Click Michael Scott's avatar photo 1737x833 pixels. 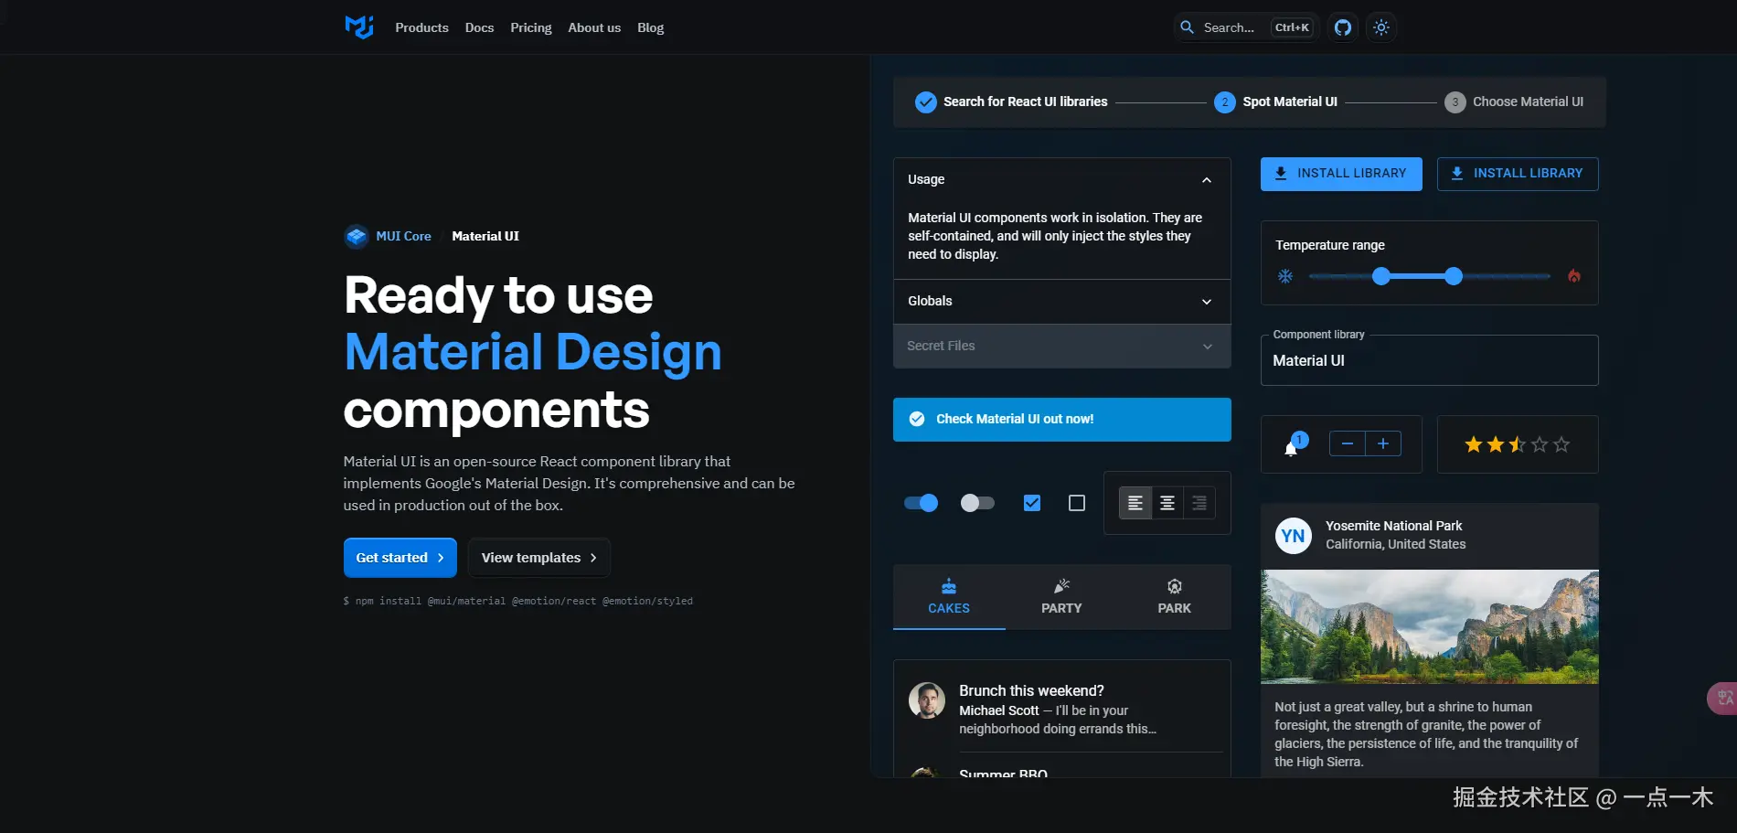coord(927,700)
